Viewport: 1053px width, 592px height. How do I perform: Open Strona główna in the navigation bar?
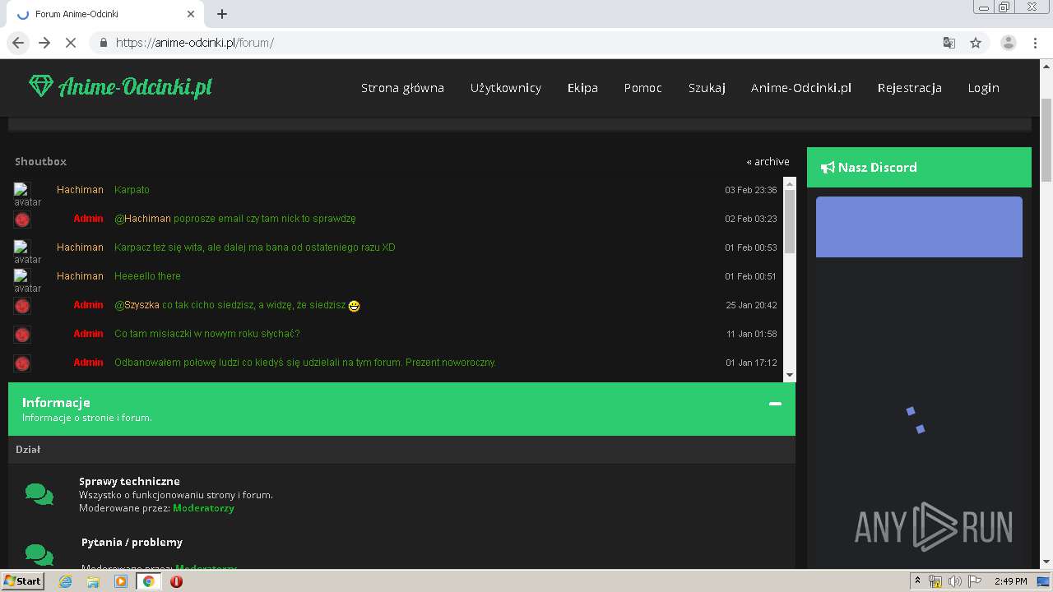(402, 88)
